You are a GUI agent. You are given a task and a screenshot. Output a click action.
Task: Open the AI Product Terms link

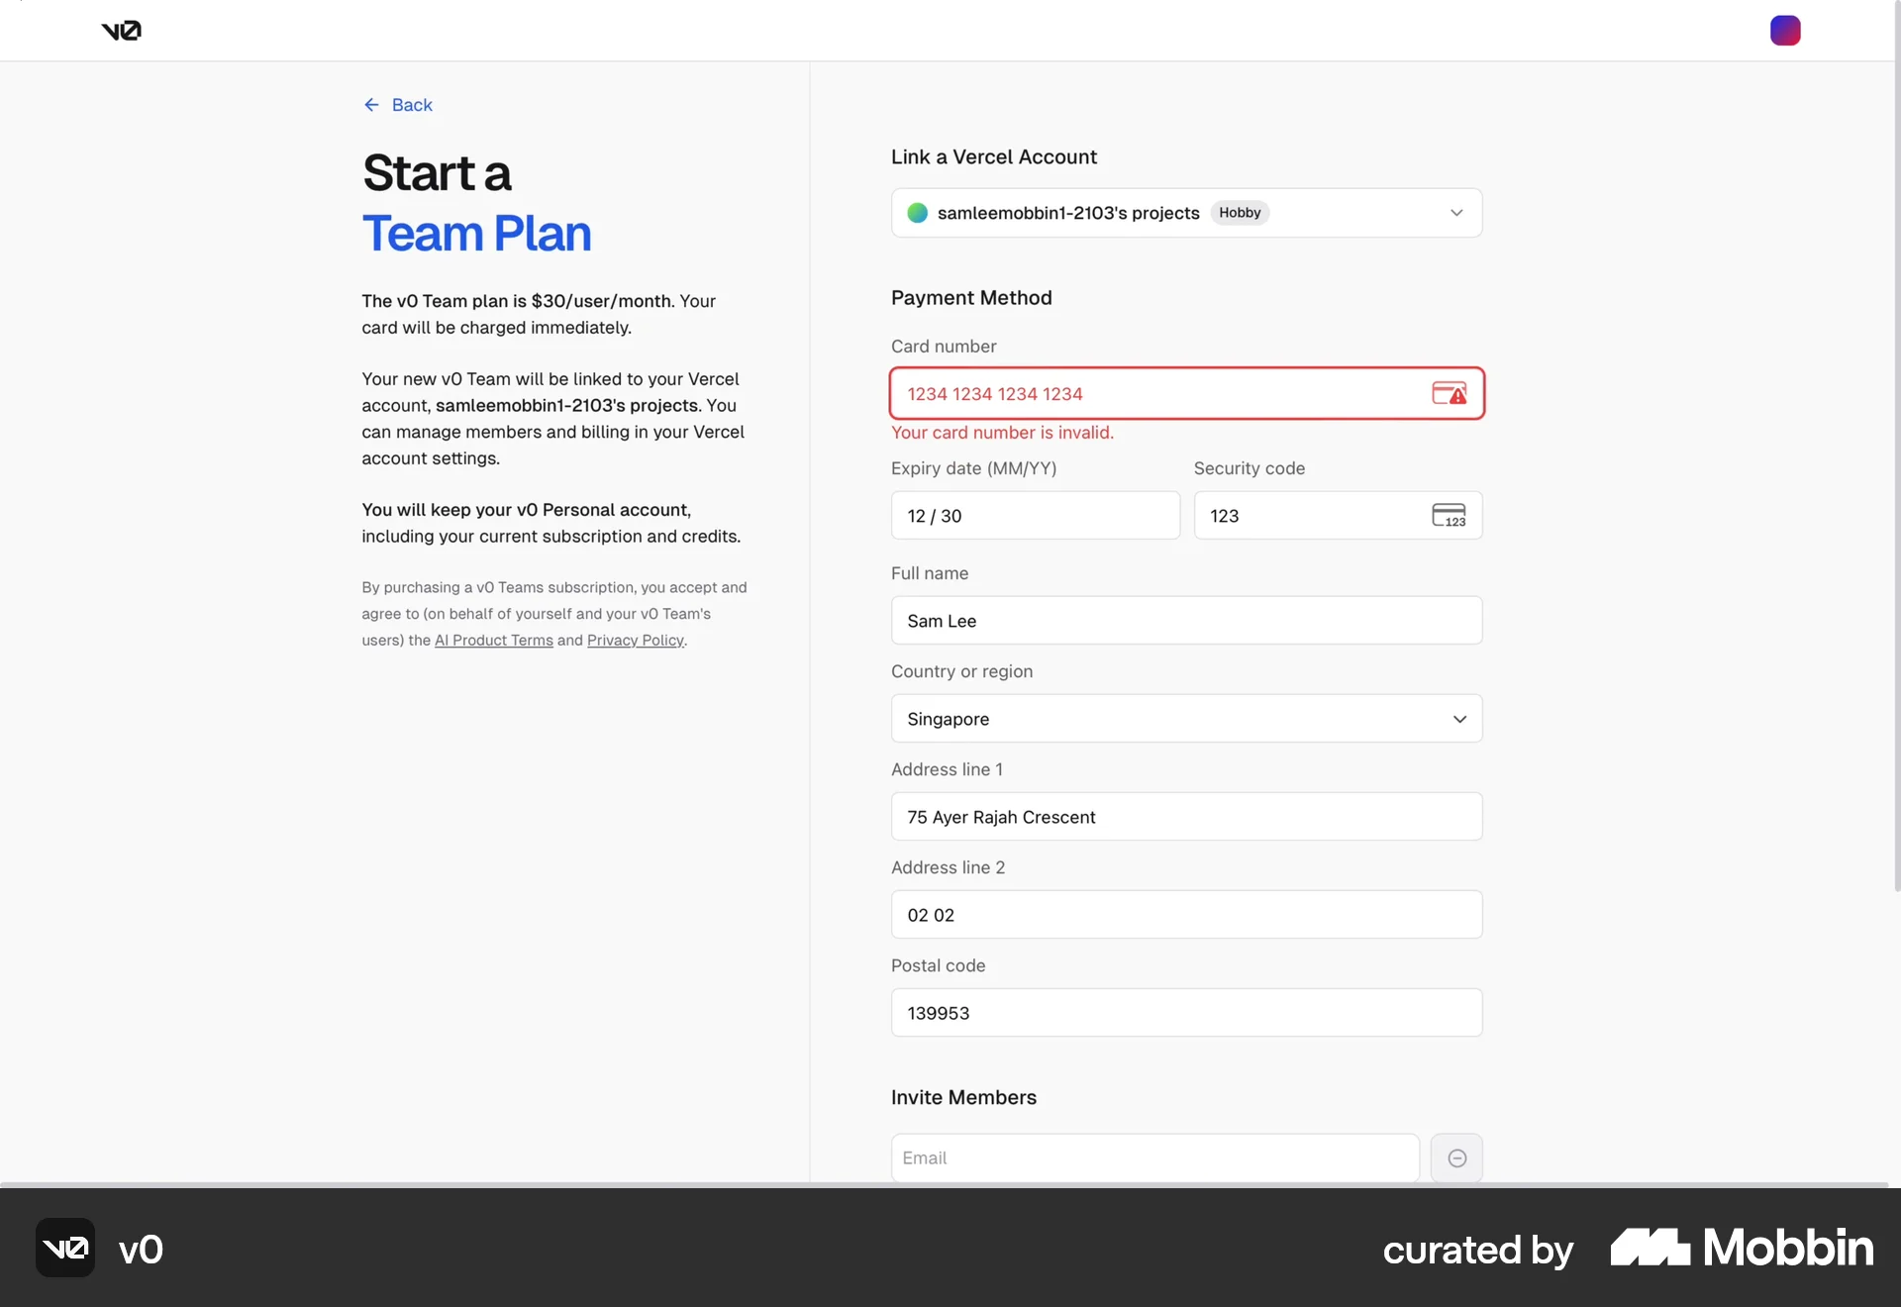(x=493, y=641)
